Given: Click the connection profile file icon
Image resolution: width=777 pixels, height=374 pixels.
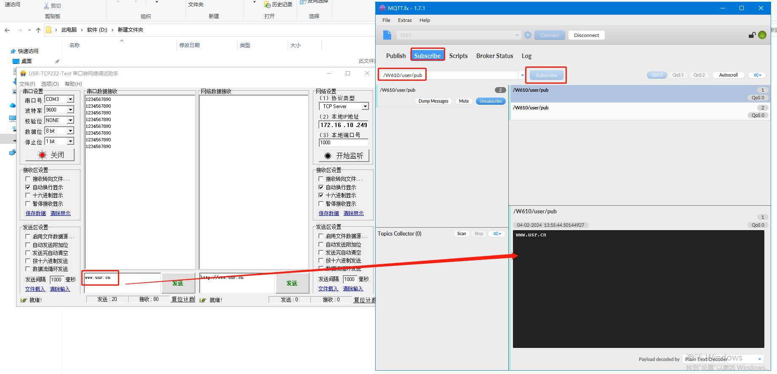Looking at the screenshot, I should click(387, 35).
